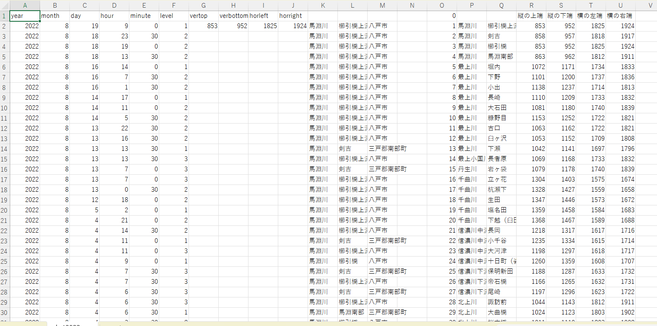
Task: Click the cell with value 1138
Action: pos(531,87)
